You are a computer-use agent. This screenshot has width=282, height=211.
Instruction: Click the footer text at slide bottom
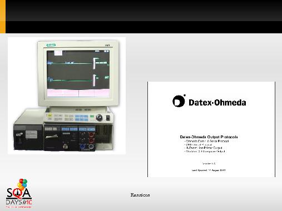coord(140,195)
